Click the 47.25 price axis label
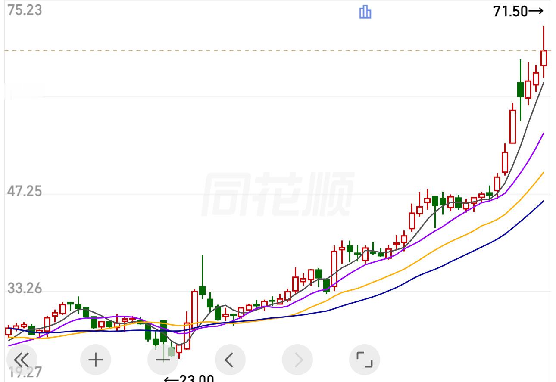Viewport: 556px width, 382px height. (x=25, y=192)
